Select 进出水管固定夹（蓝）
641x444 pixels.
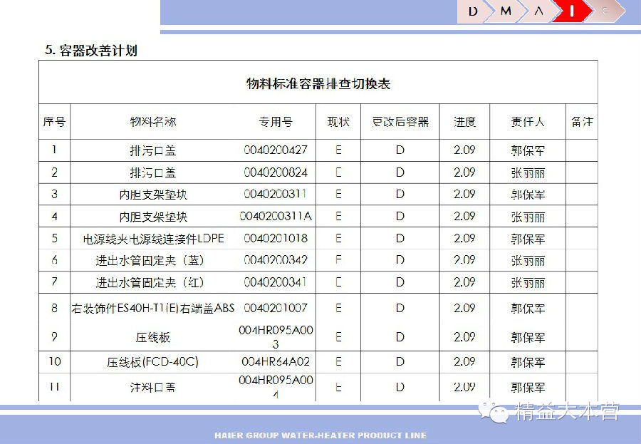[150, 260]
